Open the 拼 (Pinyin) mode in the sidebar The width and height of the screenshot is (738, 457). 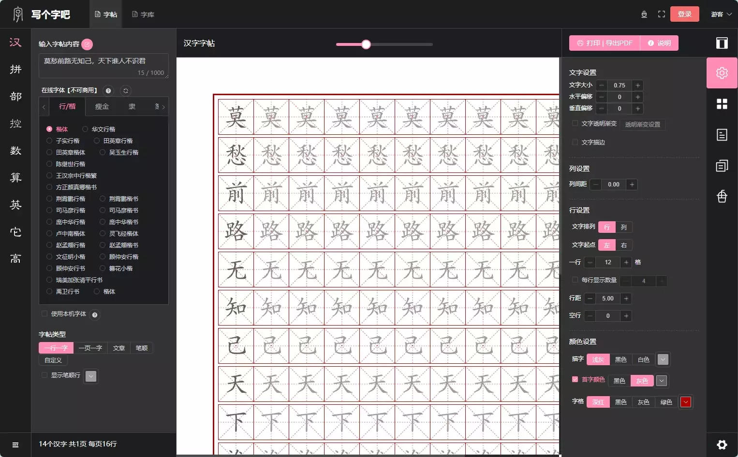(x=15, y=69)
